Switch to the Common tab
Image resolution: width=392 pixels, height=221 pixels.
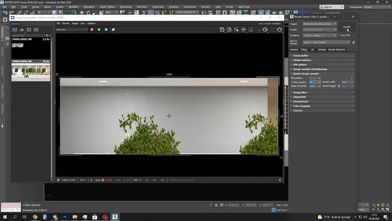294,50
